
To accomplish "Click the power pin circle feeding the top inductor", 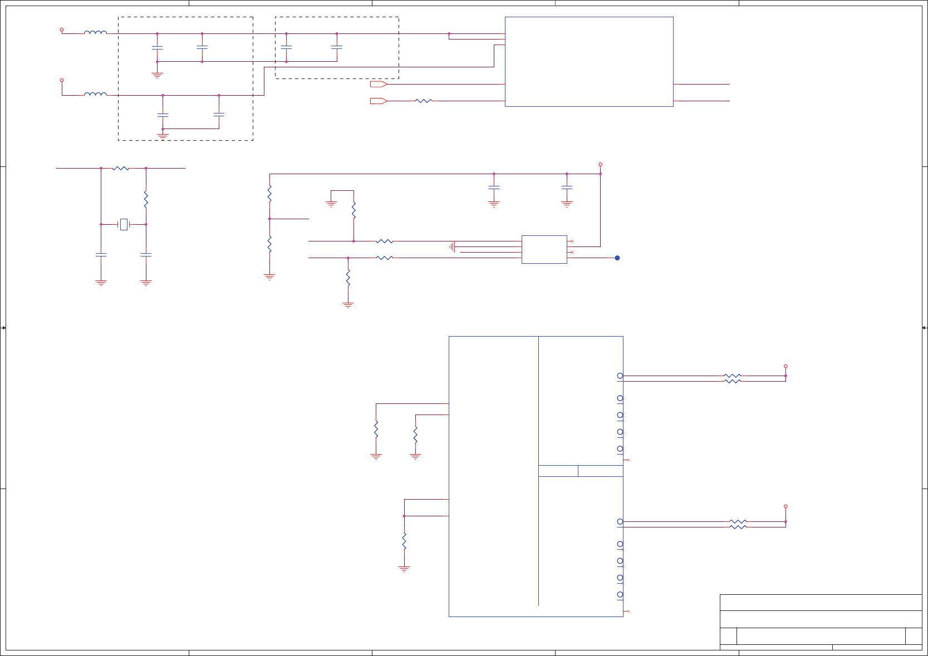I will tap(62, 29).
